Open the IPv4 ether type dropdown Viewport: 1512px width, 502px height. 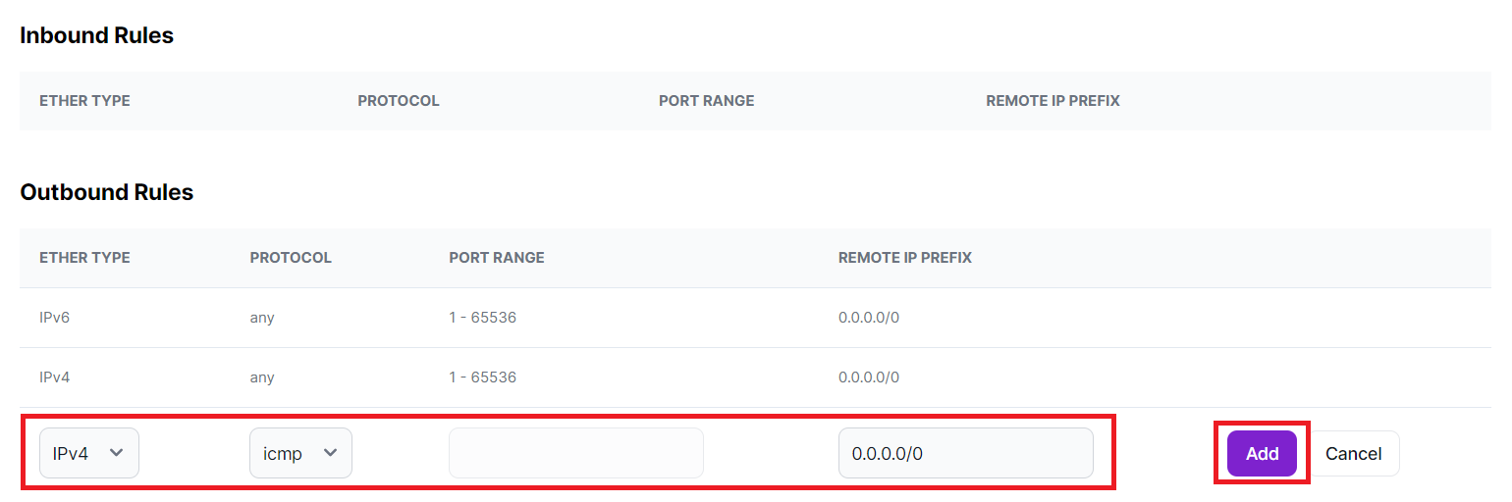[x=89, y=453]
